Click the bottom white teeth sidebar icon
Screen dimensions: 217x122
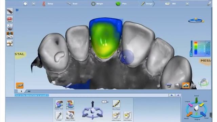point(10,43)
